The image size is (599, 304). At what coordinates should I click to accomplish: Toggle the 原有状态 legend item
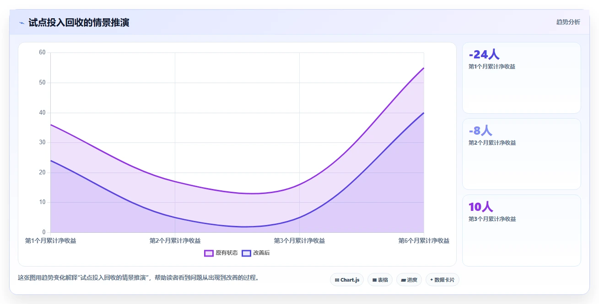221,253
